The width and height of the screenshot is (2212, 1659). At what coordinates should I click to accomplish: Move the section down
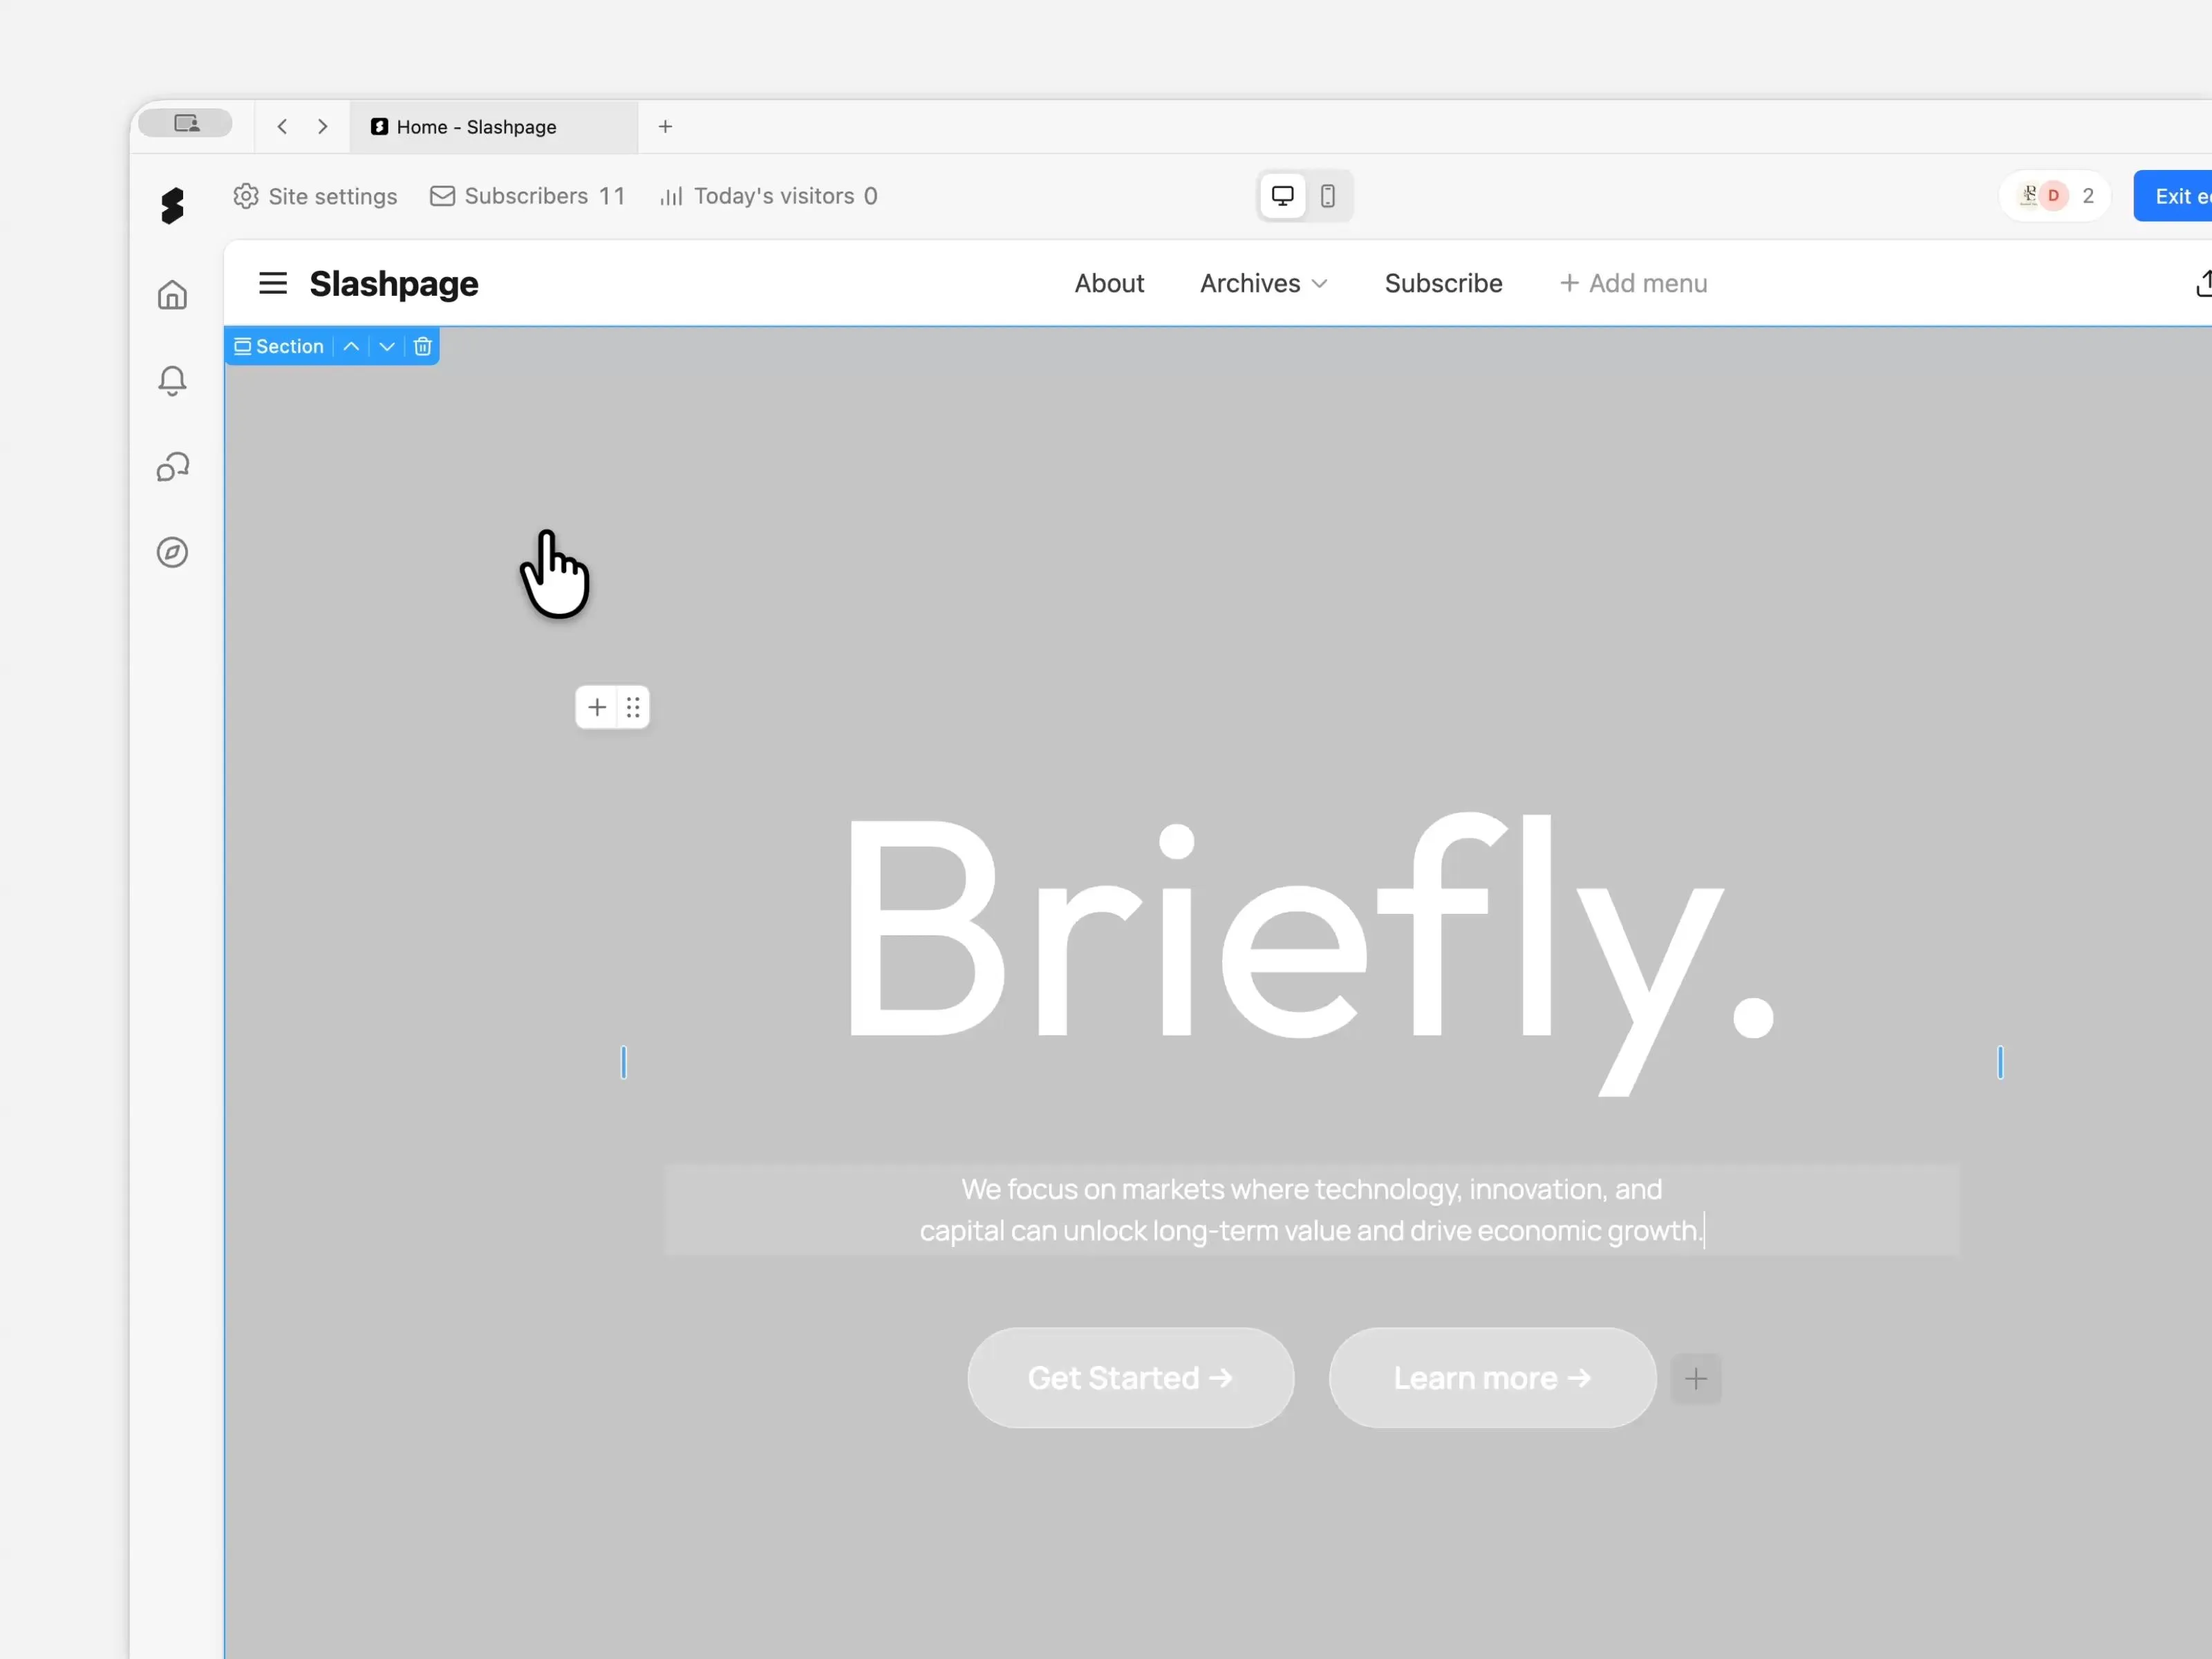click(387, 347)
